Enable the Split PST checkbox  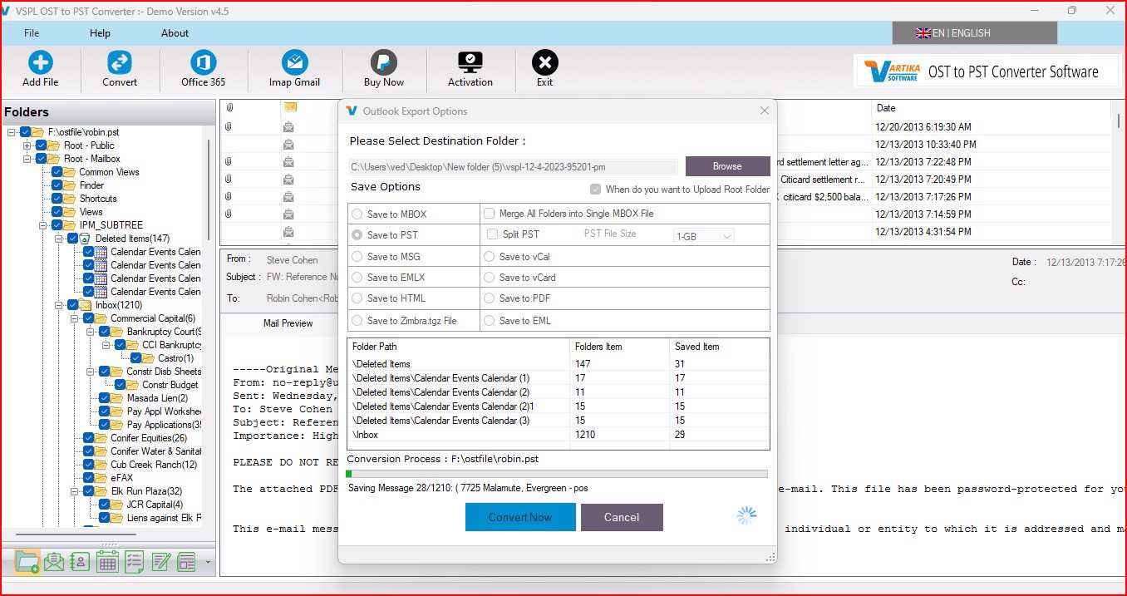pyautogui.click(x=492, y=234)
